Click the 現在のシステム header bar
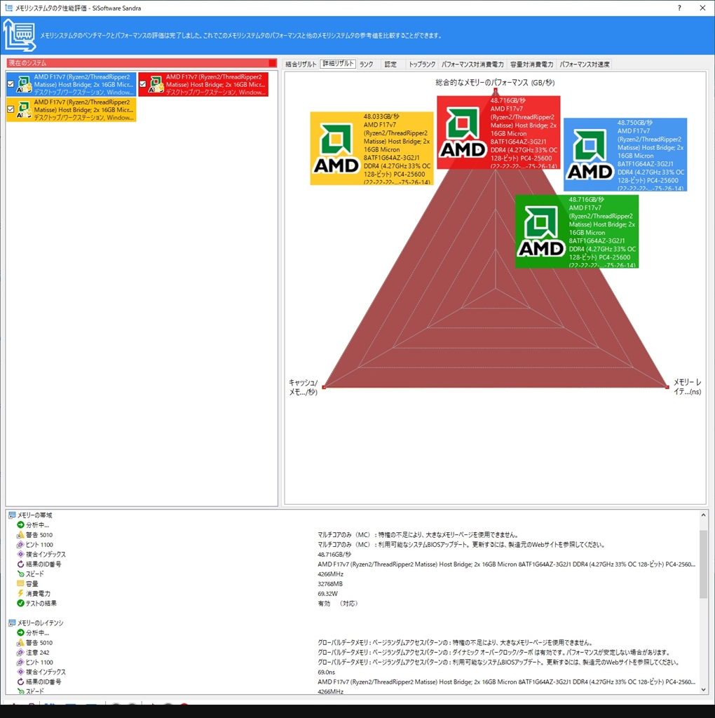Image resolution: width=715 pixels, height=718 pixels. pyautogui.click(x=142, y=62)
